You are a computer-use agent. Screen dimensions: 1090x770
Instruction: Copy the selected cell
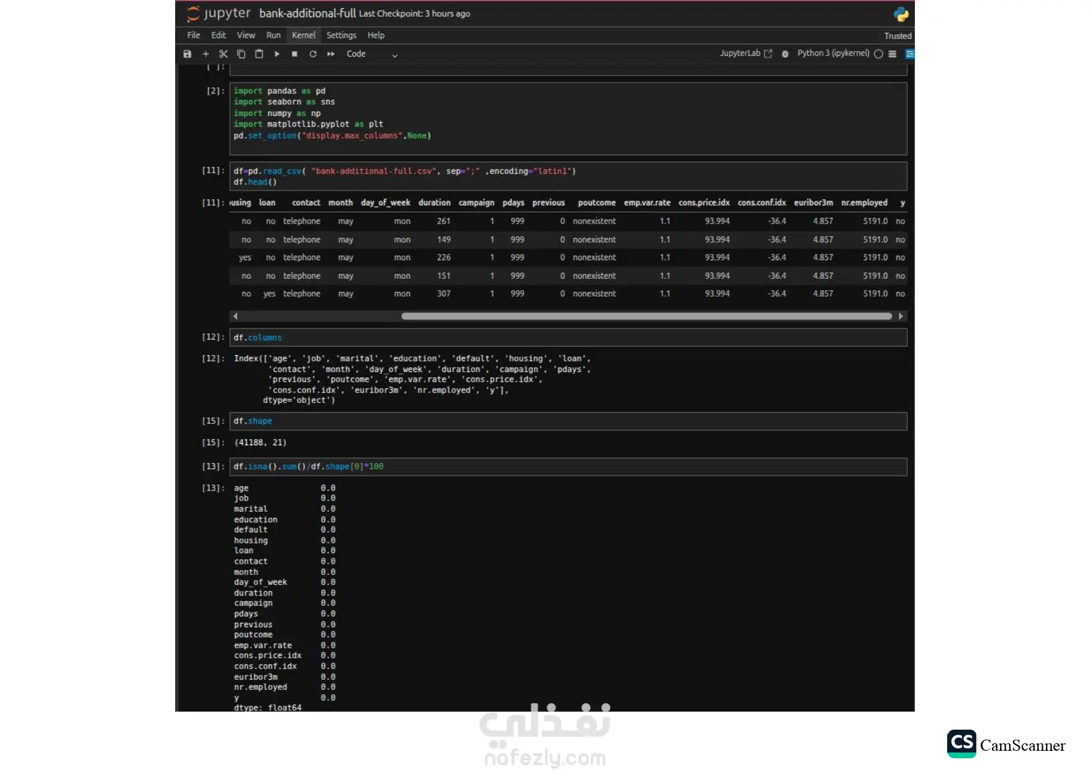tap(241, 54)
